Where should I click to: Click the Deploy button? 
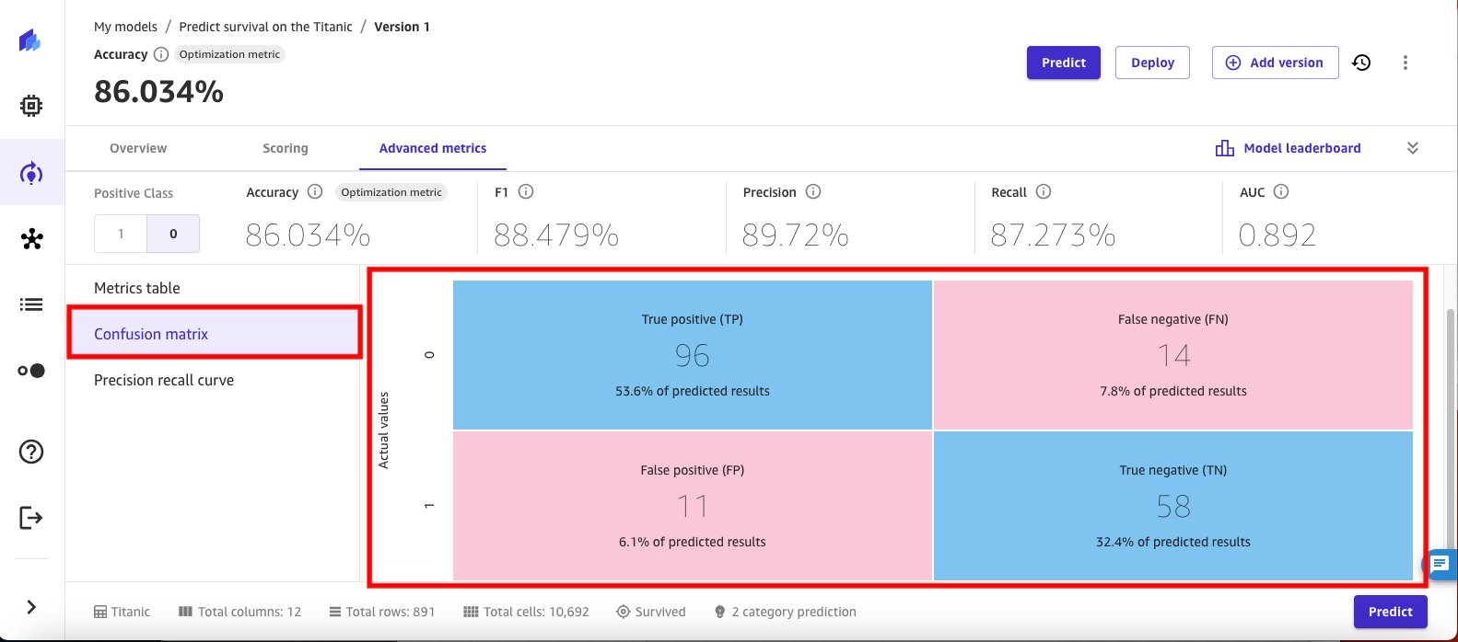click(1152, 63)
